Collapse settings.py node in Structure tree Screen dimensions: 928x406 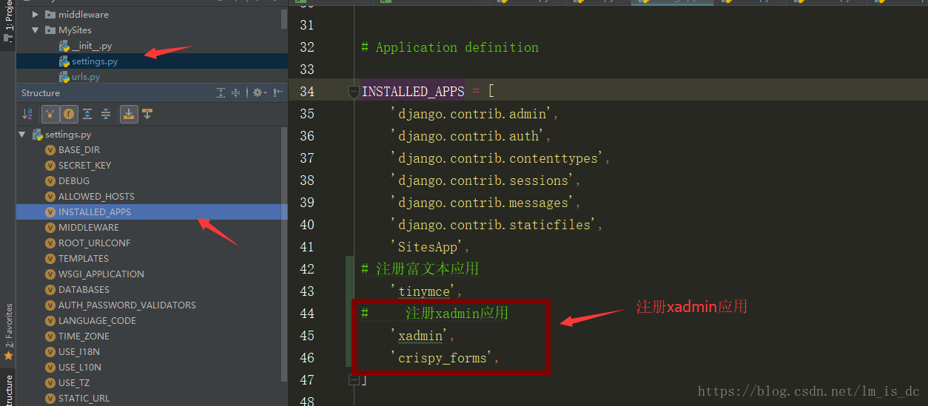point(22,135)
